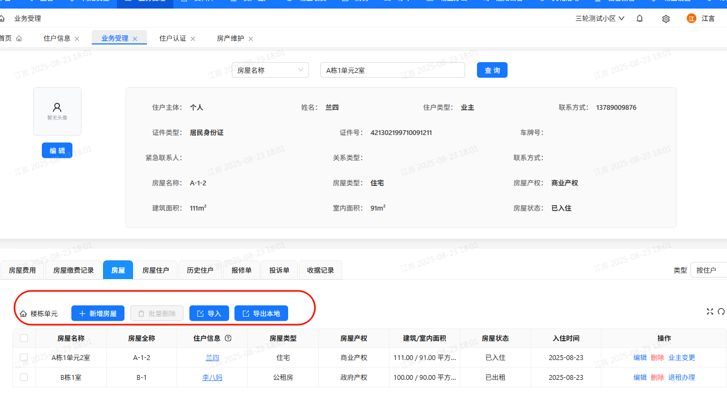The width and height of the screenshot is (727, 397).
Task: Refresh the house table list
Action: 721,312
